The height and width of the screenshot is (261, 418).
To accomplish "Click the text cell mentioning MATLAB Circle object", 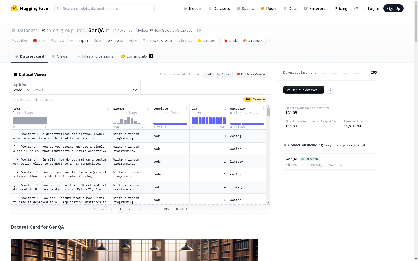I will [x=61, y=149].
